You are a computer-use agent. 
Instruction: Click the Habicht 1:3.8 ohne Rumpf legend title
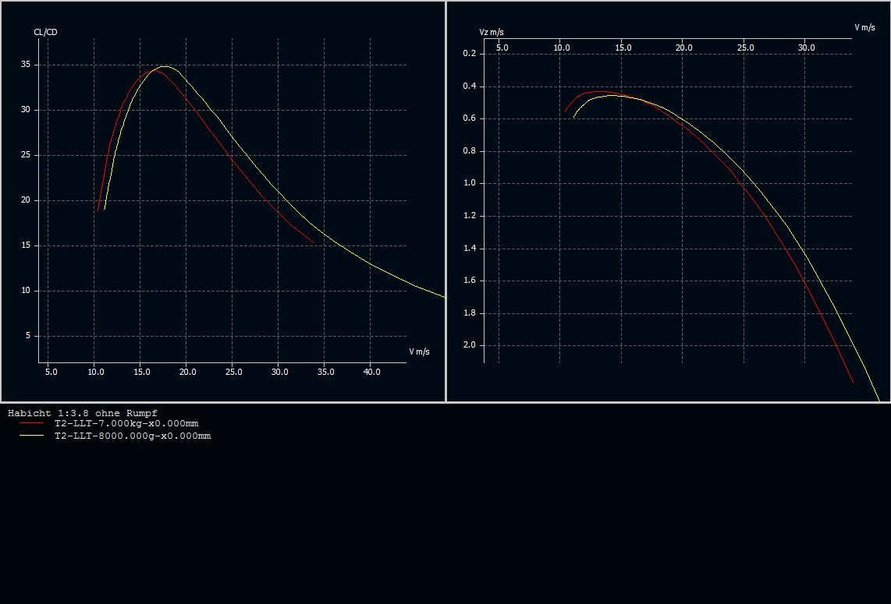pyautogui.click(x=83, y=412)
